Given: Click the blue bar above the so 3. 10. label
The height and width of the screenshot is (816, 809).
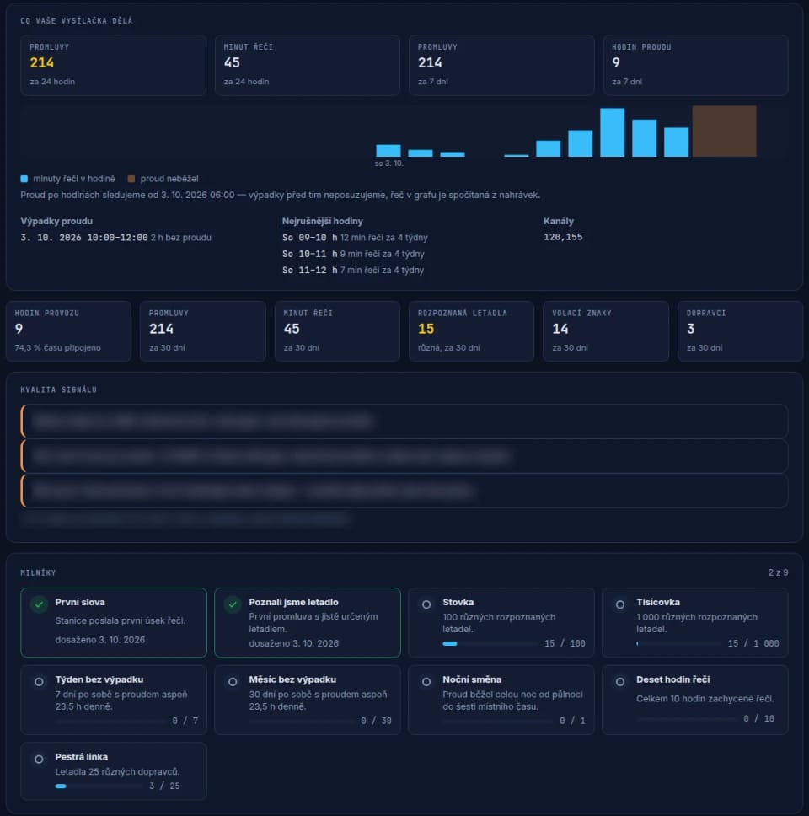Looking at the screenshot, I should coord(388,150).
